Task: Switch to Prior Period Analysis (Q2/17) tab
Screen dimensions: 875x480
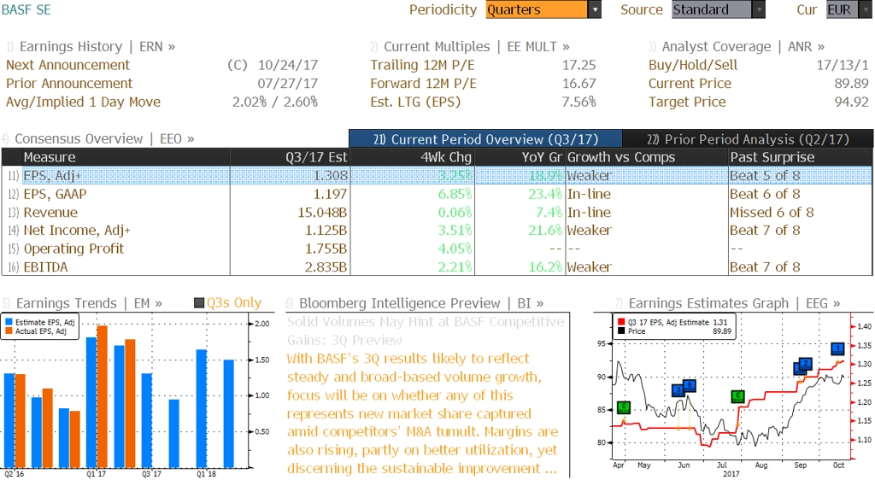Action: coord(748,139)
